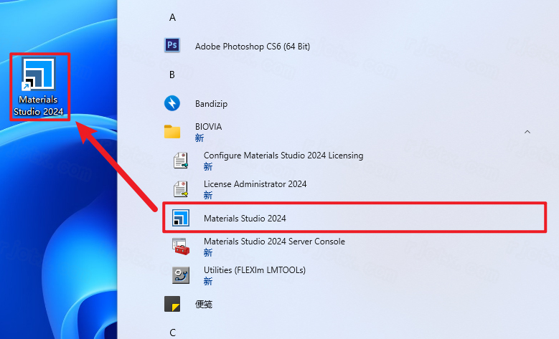Select the Adobe Photoshop CS6 (64 Bit) label
Image resolution: width=559 pixels, height=339 pixels.
(x=252, y=46)
